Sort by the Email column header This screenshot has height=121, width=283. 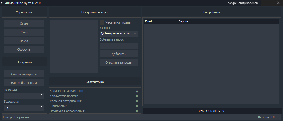(x=149, y=21)
